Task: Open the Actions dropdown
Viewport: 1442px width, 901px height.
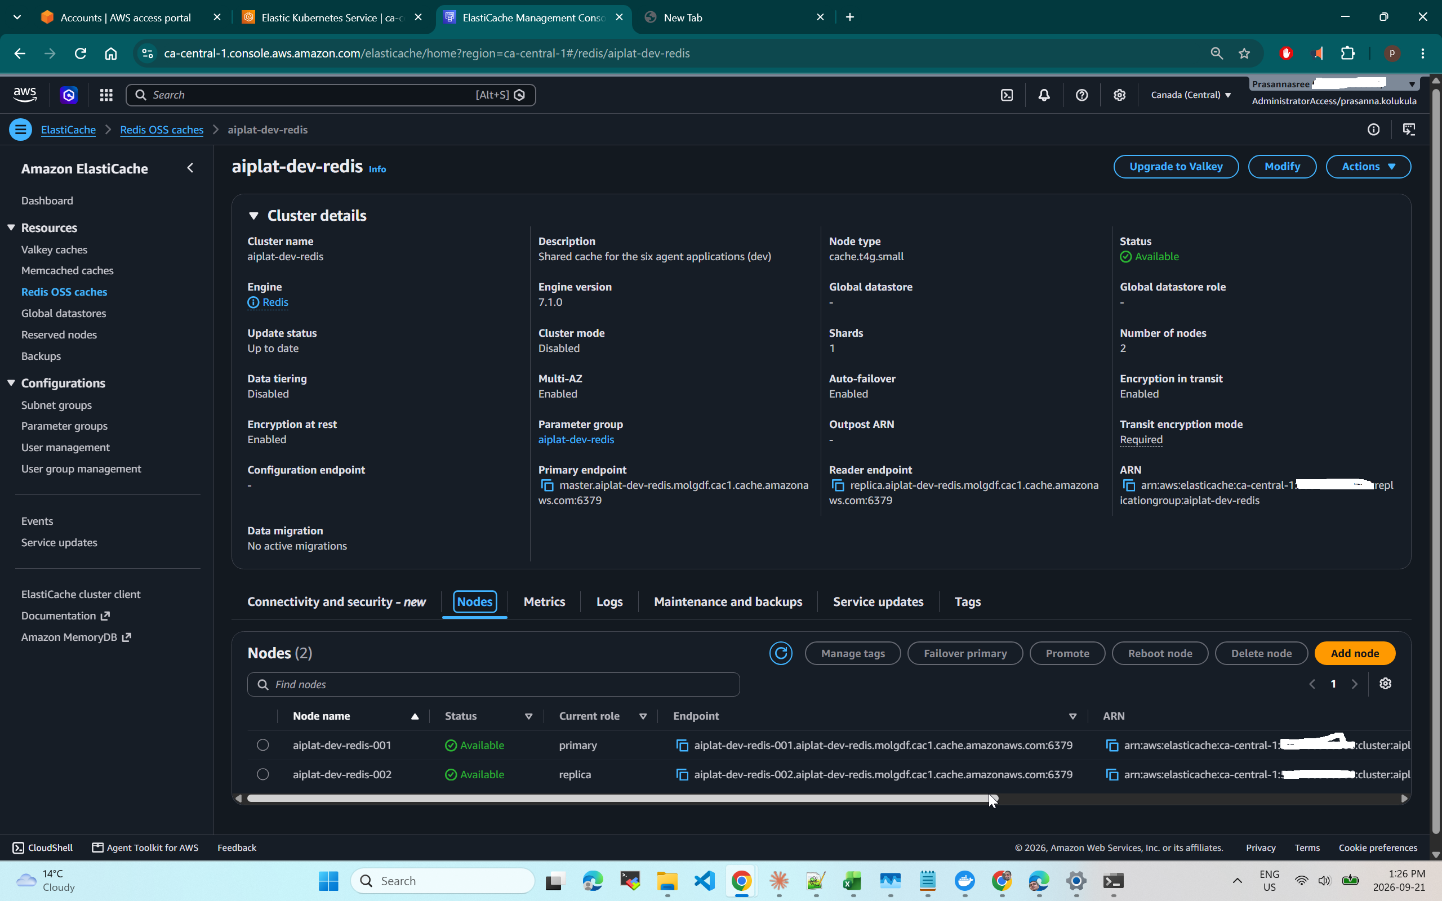Action: (1368, 166)
